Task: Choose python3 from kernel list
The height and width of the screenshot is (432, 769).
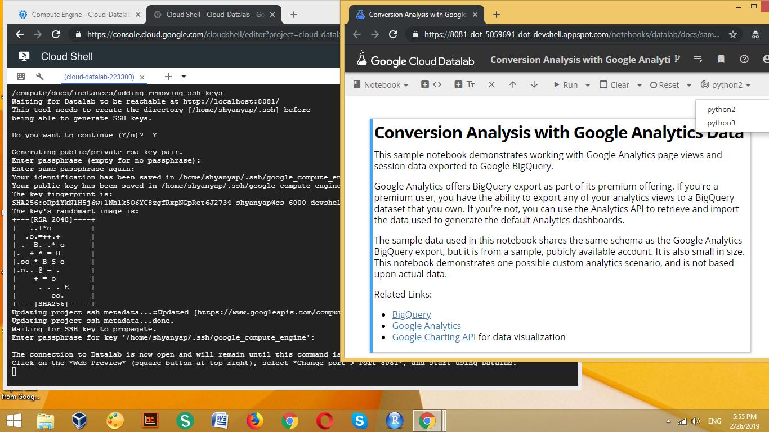Action: 721,123
